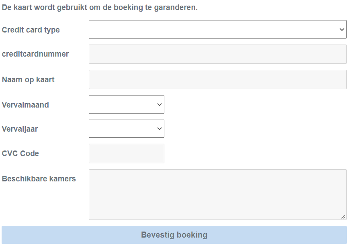Image resolution: width=348 pixels, height=246 pixels.
Task: Grab the textarea resize handle corner
Action: tap(343, 216)
